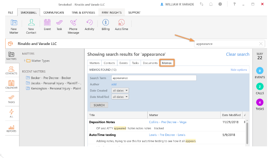
Task: Open A.I. section in sidebar
Action: [11, 113]
